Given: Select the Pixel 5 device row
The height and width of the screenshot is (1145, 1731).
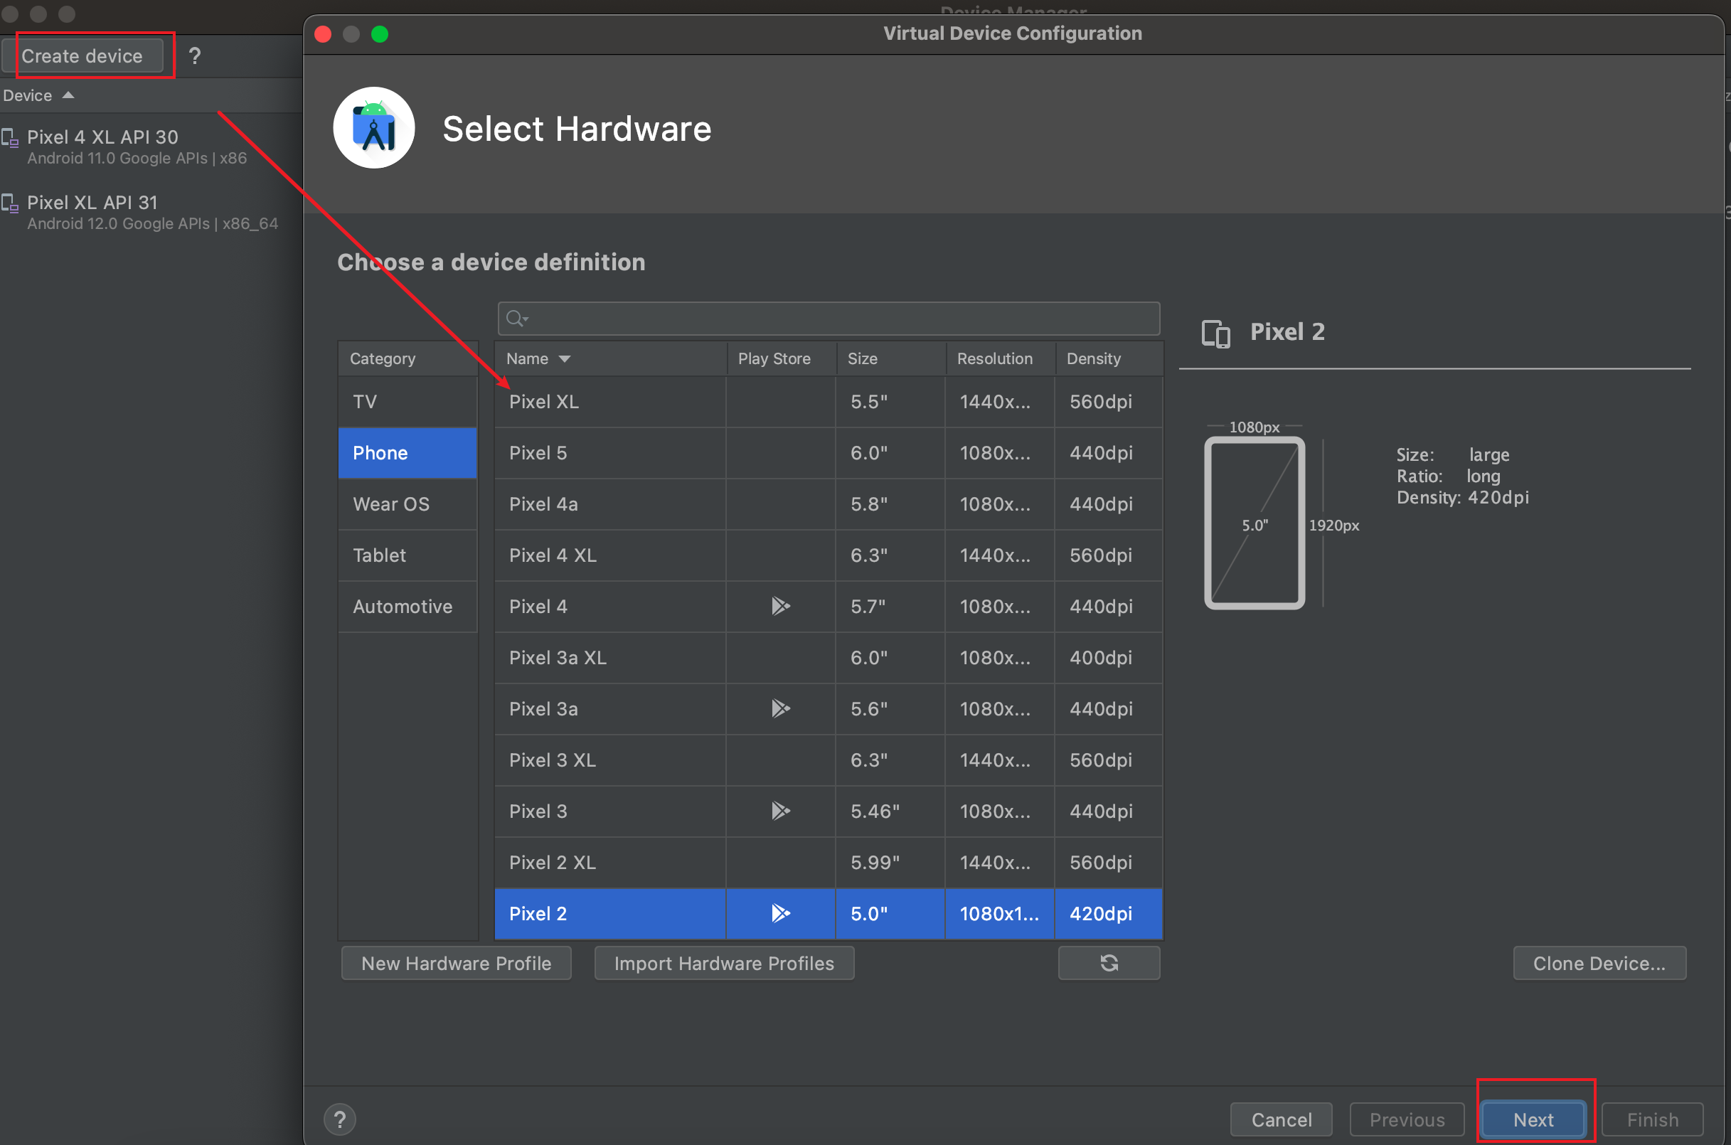Looking at the screenshot, I should (x=829, y=453).
